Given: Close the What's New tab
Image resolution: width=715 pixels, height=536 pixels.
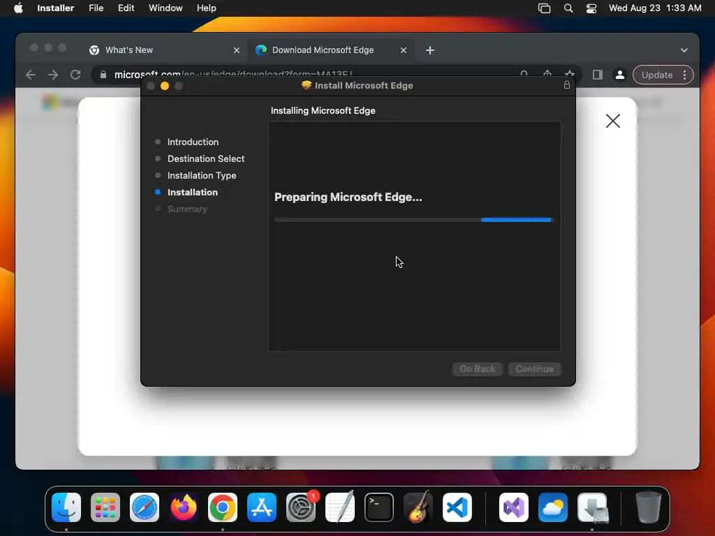Looking at the screenshot, I should [236, 50].
